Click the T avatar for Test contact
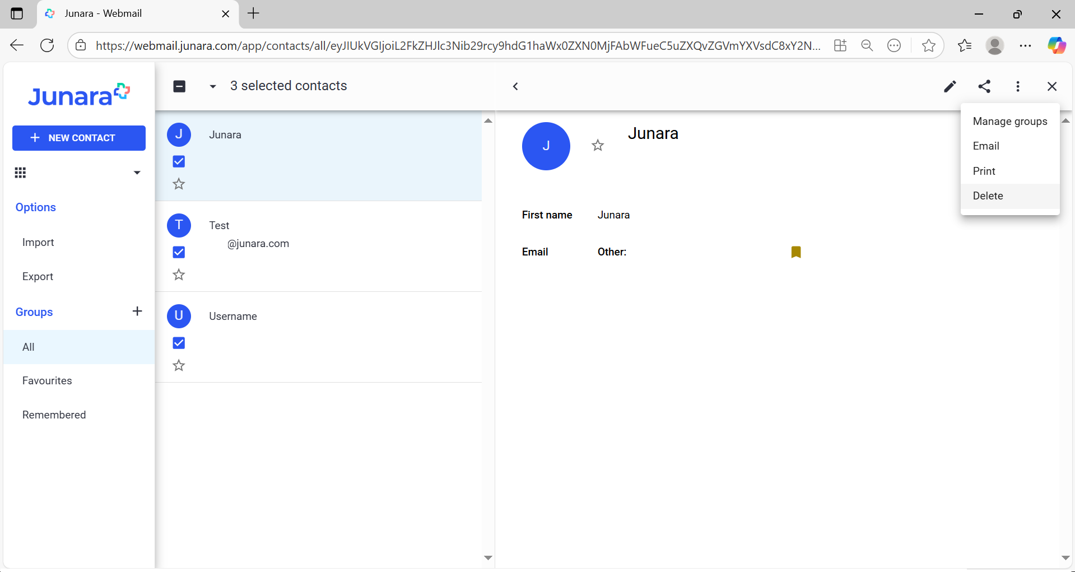 pyautogui.click(x=179, y=225)
